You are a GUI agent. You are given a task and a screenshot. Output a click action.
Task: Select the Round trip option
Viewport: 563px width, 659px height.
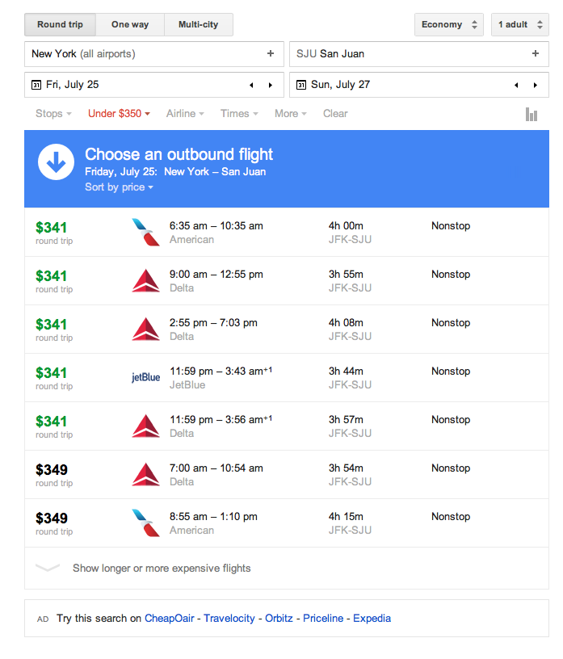60,25
